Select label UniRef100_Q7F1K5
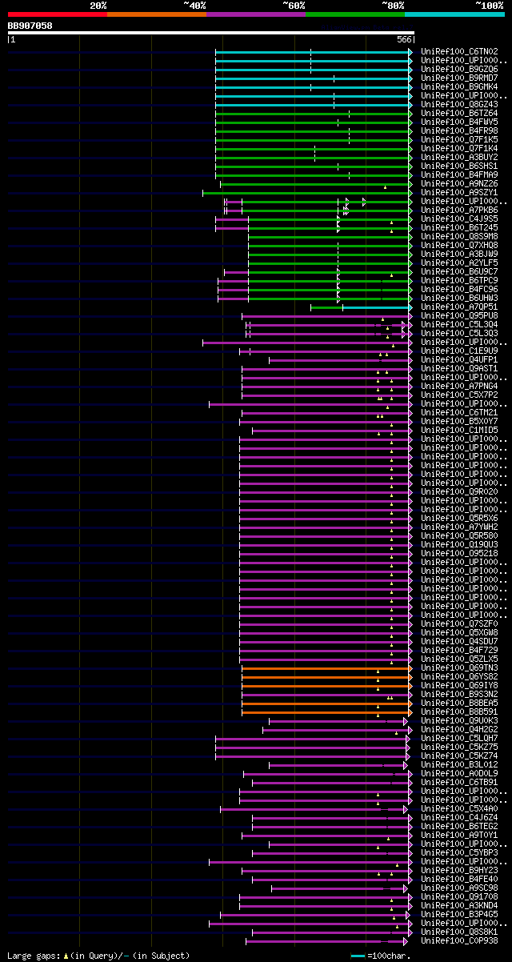Image resolution: width=512 pixels, height=962 pixels. coord(461,140)
